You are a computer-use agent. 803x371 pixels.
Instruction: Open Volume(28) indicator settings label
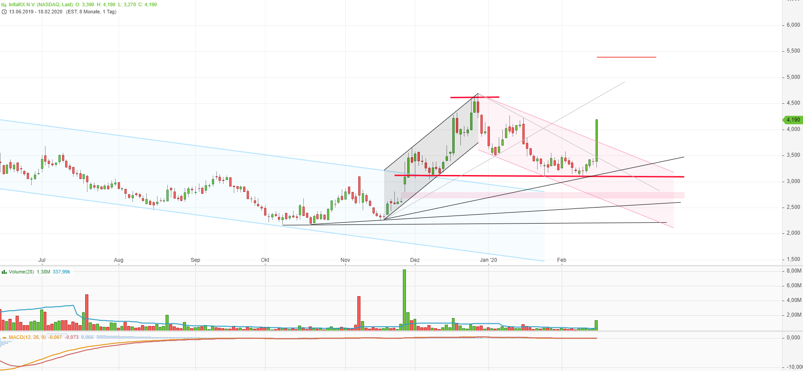tap(21, 272)
